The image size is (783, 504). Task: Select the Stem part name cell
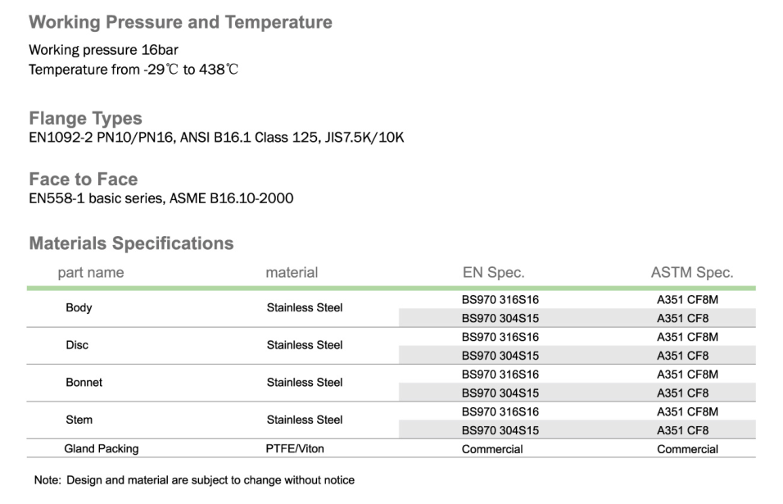point(79,420)
